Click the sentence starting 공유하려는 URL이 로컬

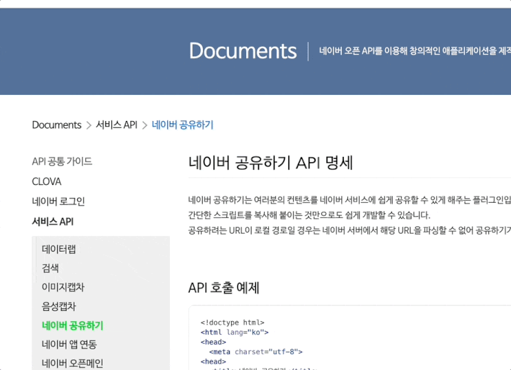coord(349,230)
